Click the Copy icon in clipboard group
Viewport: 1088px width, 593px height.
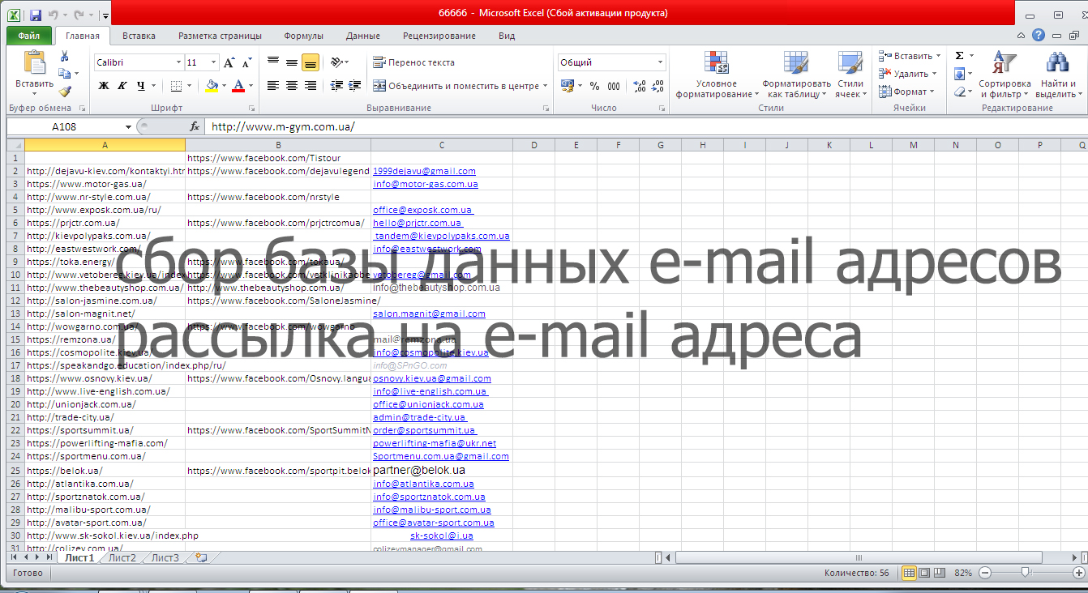point(64,74)
